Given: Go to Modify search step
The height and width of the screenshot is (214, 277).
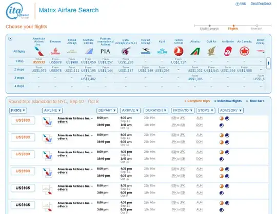Looking at the screenshot, I should (209, 29).
